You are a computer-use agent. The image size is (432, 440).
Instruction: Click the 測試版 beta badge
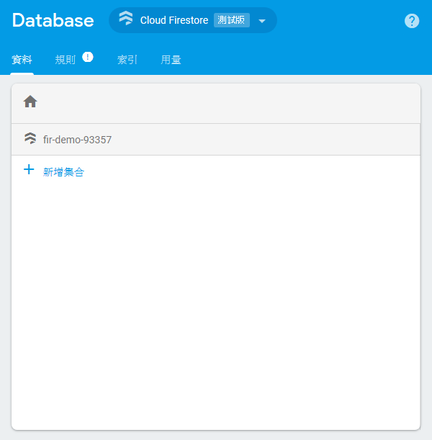click(x=231, y=20)
